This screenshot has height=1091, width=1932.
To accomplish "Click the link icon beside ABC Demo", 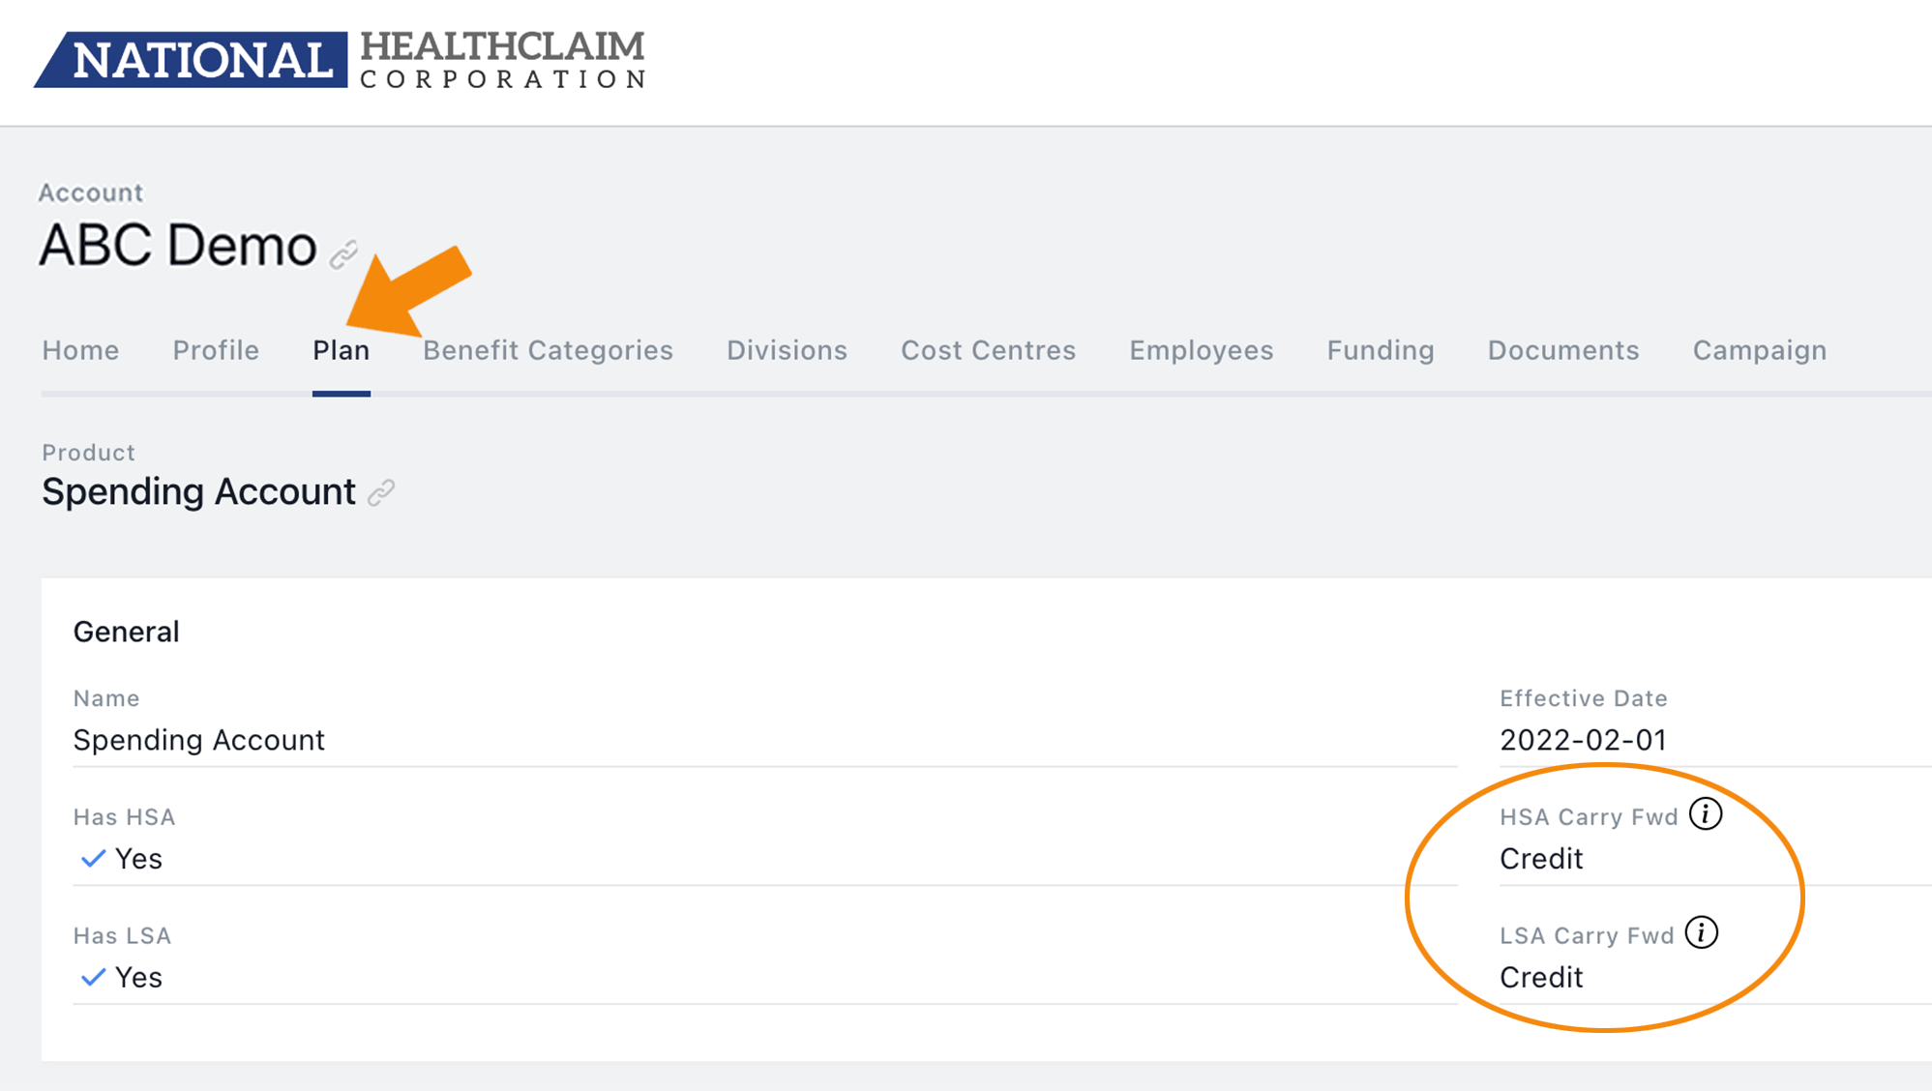I will tap(343, 254).
